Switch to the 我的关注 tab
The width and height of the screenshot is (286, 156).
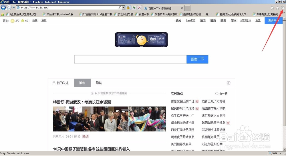61,83
